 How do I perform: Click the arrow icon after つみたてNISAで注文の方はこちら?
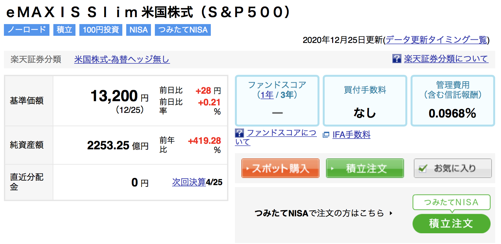click(x=391, y=214)
